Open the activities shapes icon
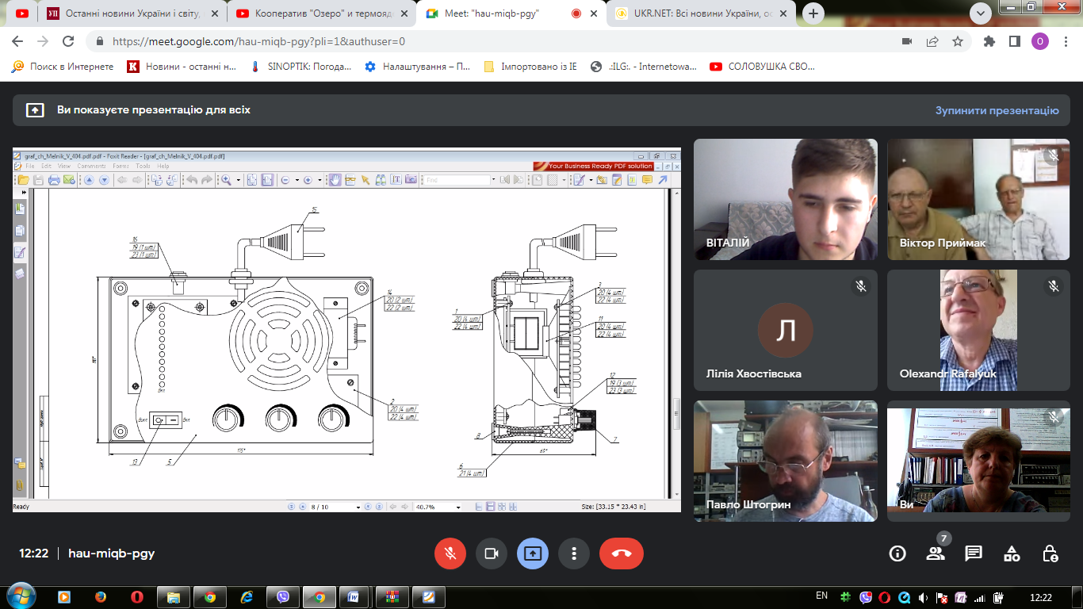The image size is (1083, 609). [x=1012, y=553]
